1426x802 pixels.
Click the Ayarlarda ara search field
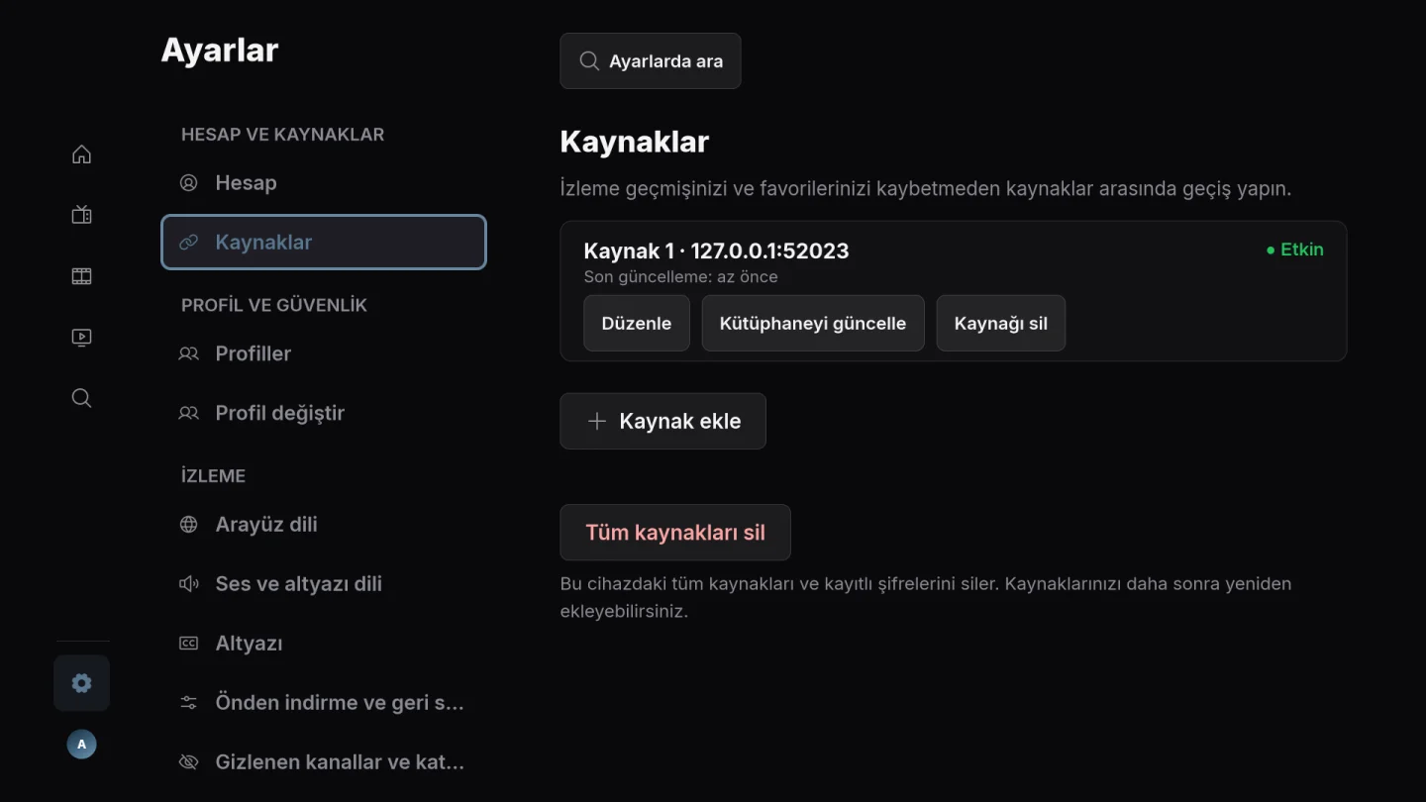point(651,61)
